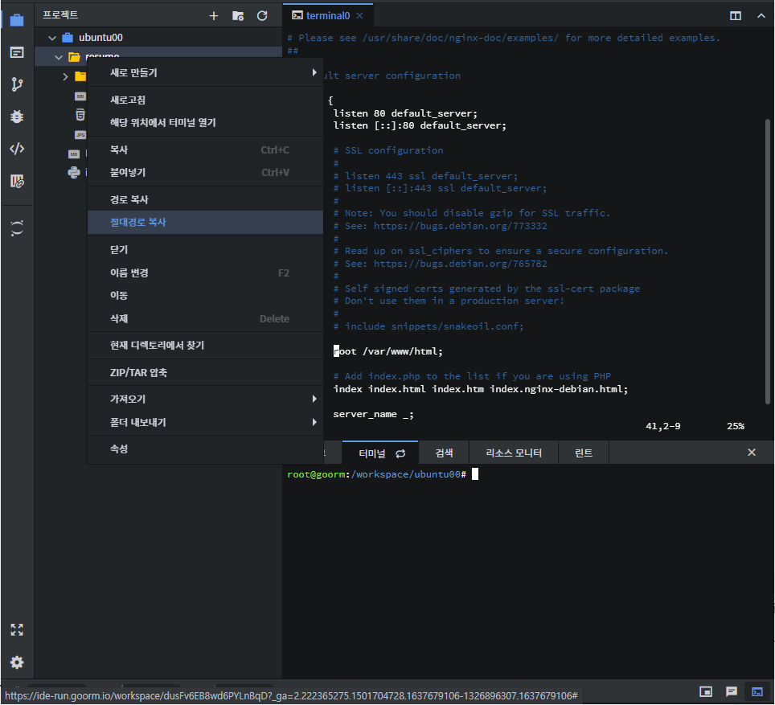Screen dimensions: 775x705
Task: Collapse editor panel with up chevron
Action: point(761,16)
